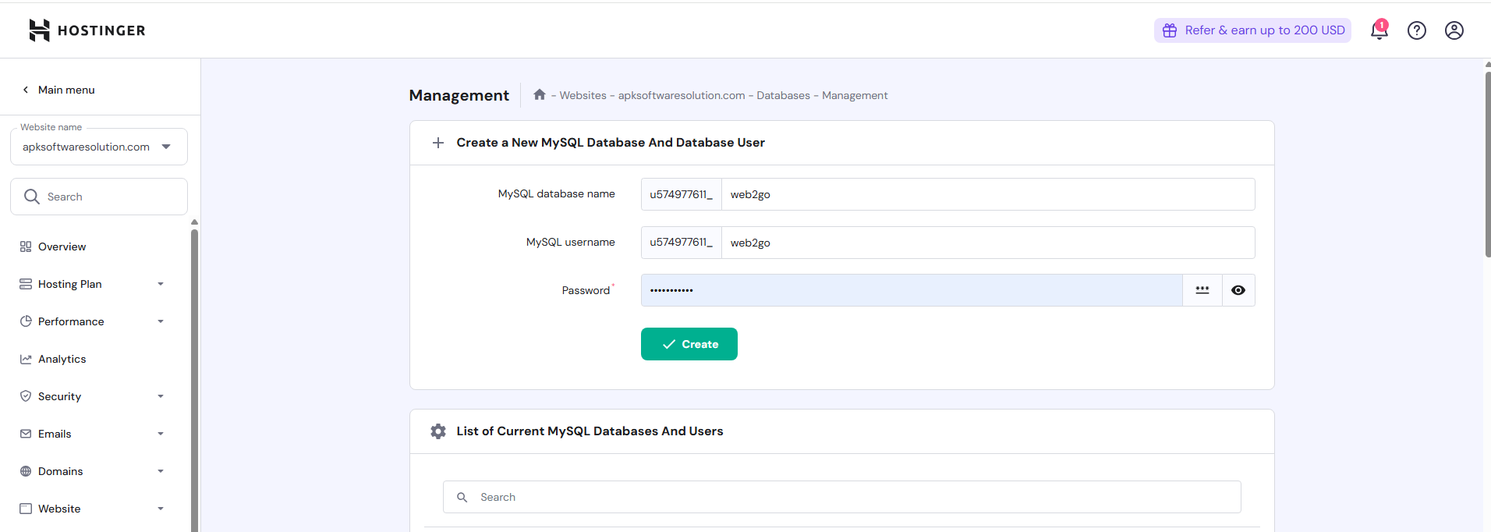
Task: Click the MySQL database name input field
Action: pyautogui.click(x=986, y=194)
